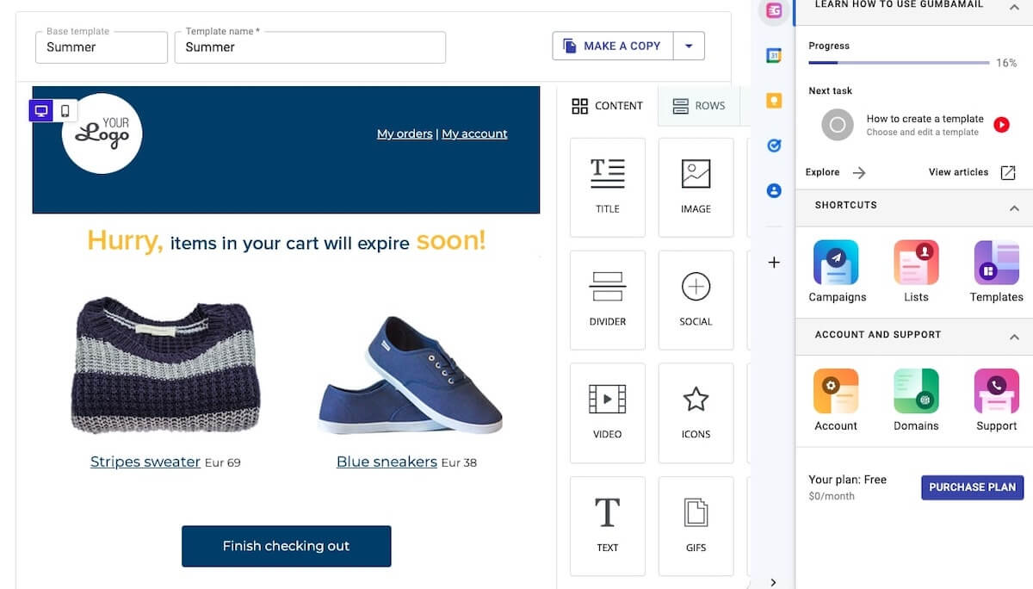
Task: Choose the Divider content block
Action: coord(607,300)
